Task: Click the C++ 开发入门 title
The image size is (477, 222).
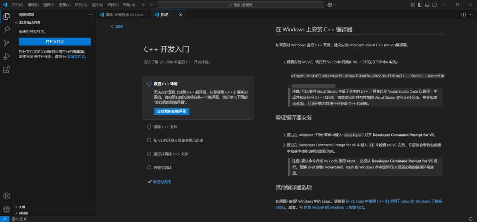Action: tap(167, 49)
